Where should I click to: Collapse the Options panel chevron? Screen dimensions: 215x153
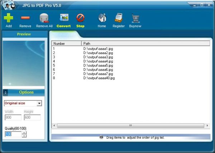click(x=5, y=93)
